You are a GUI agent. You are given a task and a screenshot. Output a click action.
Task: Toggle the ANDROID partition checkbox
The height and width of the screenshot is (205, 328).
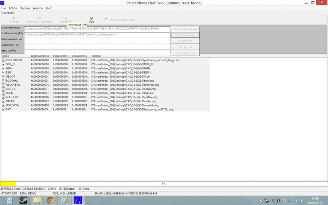pos(4,97)
